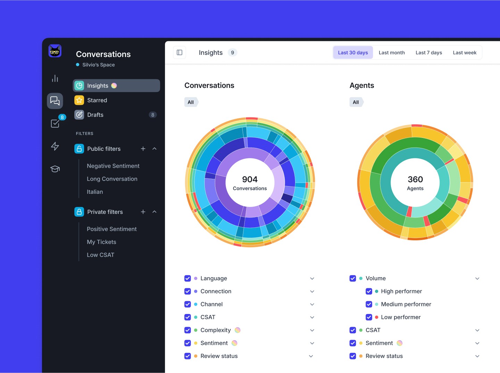The image size is (500, 373).
Task: Uncheck the Medium performer checkbox
Action: (x=369, y=304)
